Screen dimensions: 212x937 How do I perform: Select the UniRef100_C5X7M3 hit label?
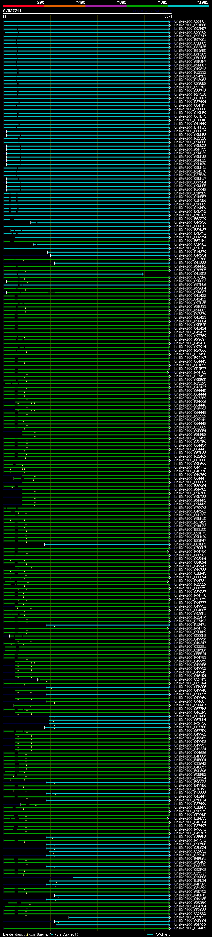coord(190,680)
